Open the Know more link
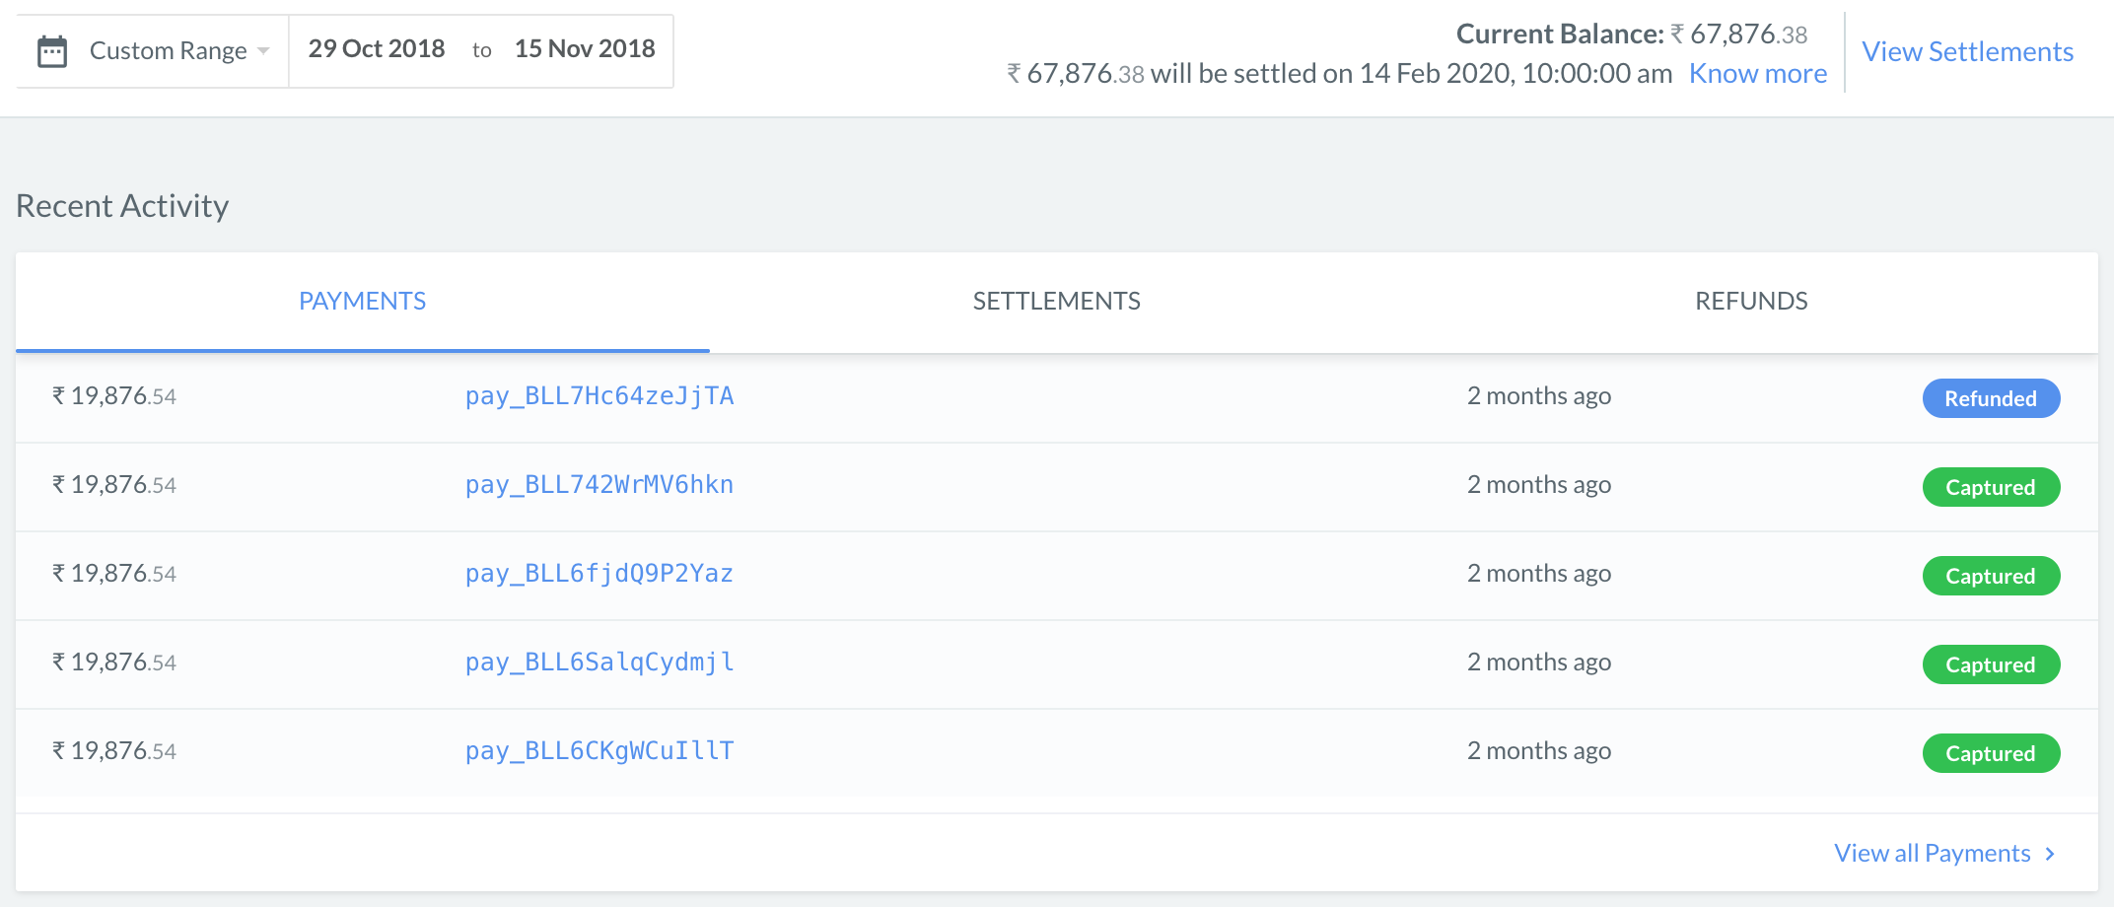This screenshot has height=907, width=2114. (x=1758, y=74)
